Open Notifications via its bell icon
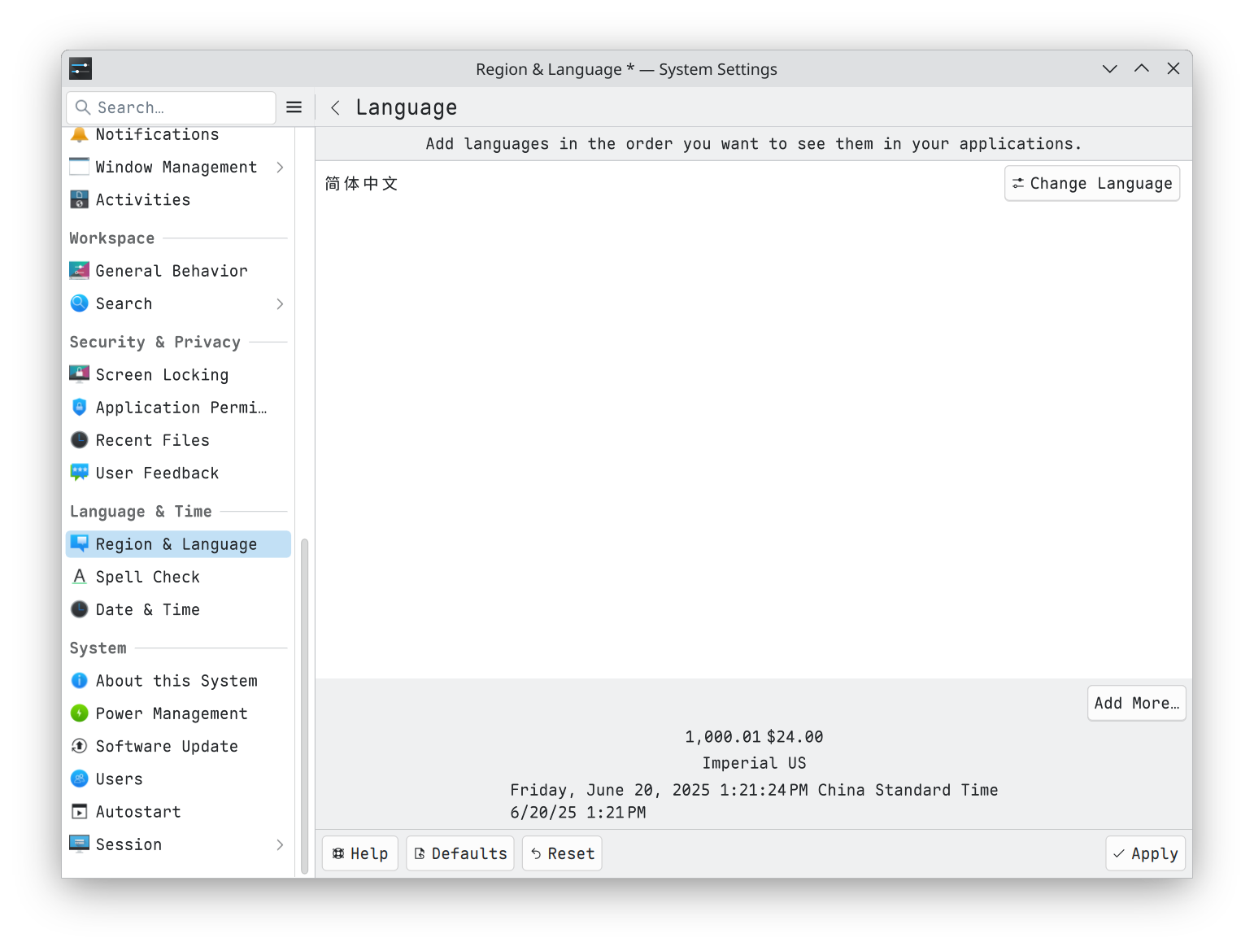Image resolution: width=1254 pixels, height=951 pixels. pos(79,135)
